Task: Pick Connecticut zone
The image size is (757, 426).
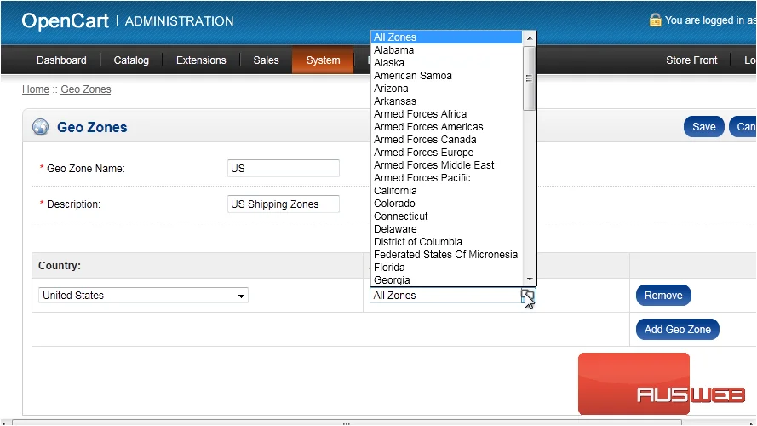Action: pos(446,216)
